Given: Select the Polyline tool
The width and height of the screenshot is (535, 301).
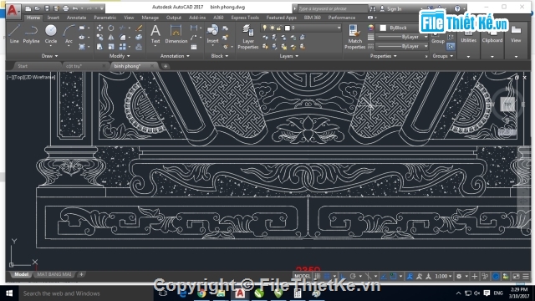Looking at the screenshot, I should 31,33.
